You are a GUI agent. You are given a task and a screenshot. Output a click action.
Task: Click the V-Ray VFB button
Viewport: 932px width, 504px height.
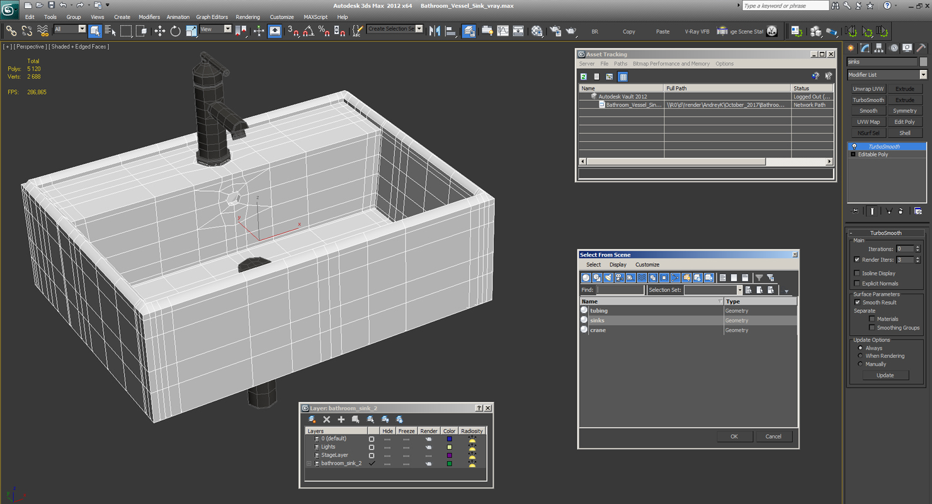[697, 31]
